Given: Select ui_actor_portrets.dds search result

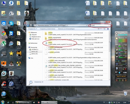Looking at the screenshot, I should point(76,48).
